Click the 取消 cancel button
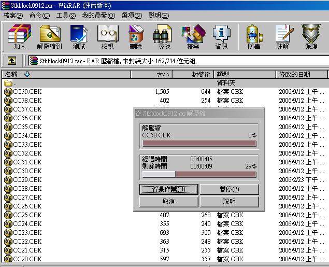Viewport: 329px width, 267px height. point(169,202)
